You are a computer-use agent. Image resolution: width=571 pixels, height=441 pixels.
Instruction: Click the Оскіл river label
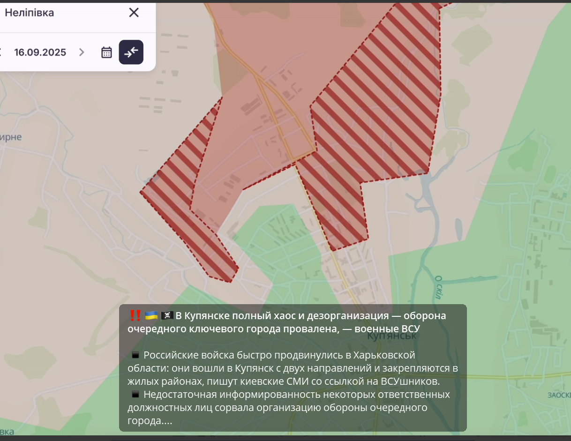439,286
